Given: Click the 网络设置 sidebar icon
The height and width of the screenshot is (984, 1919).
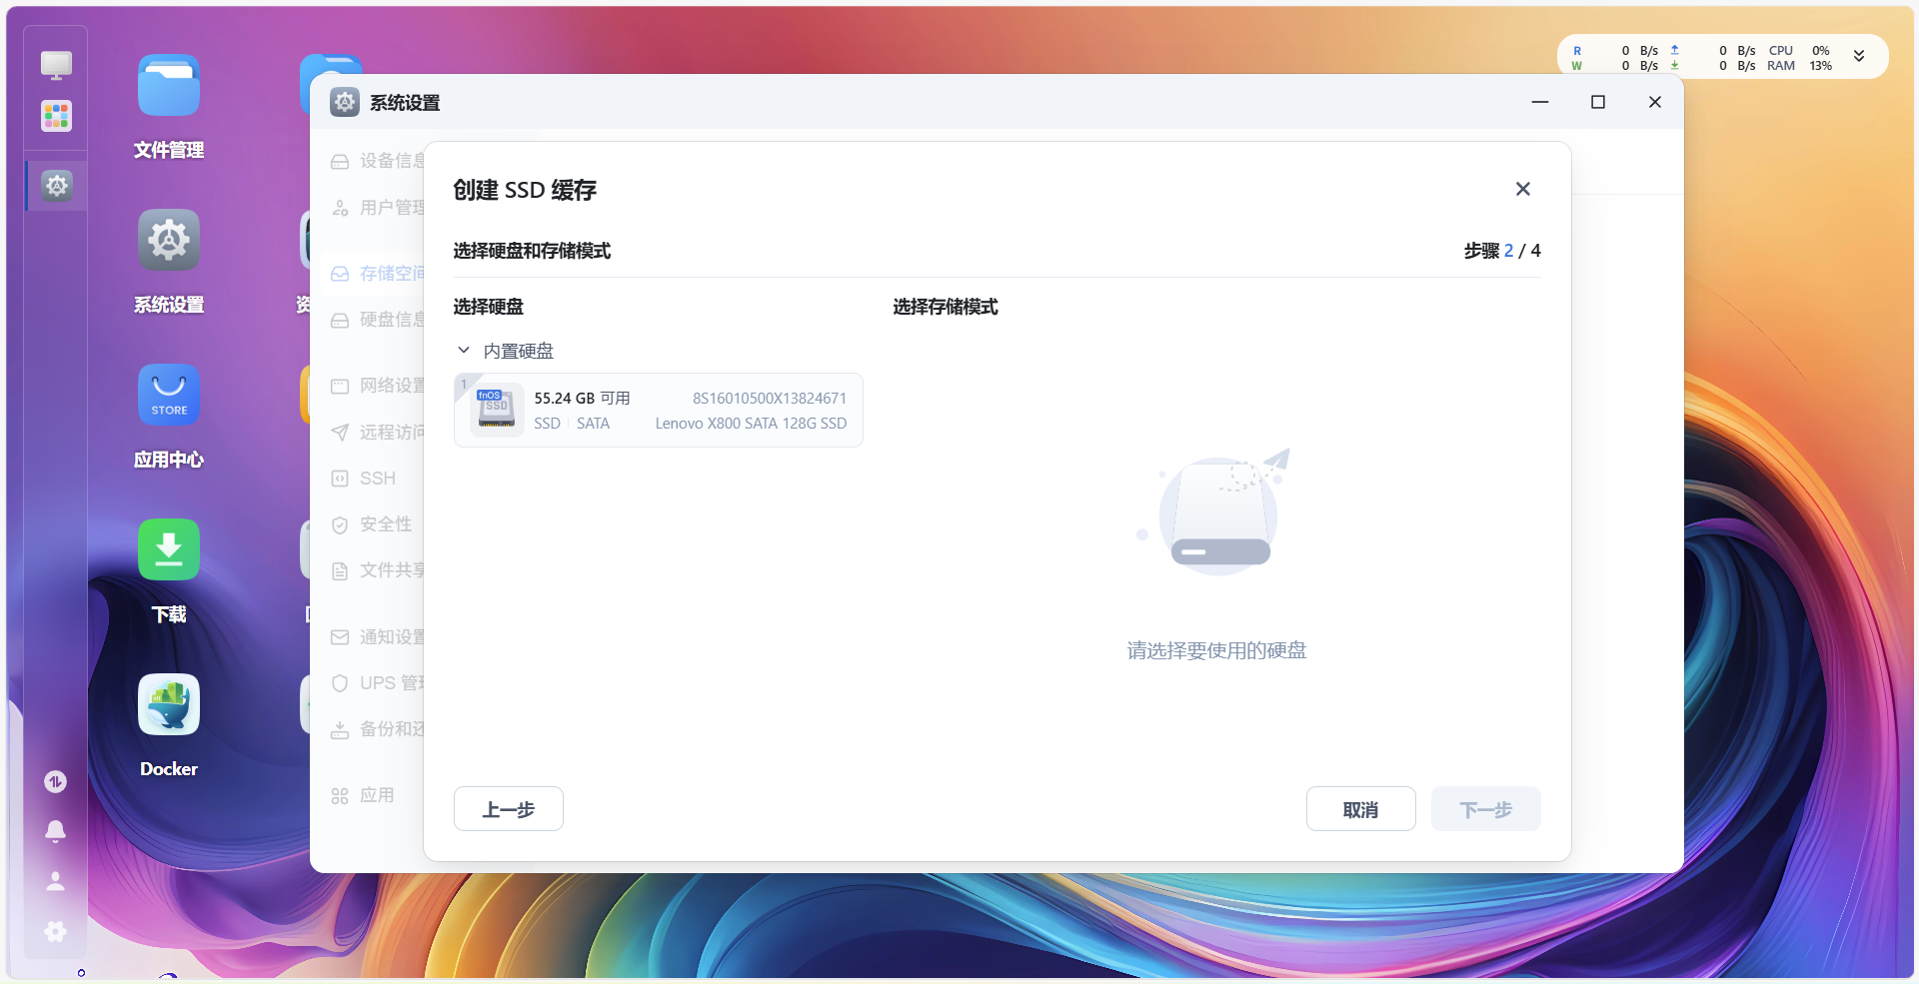Looking at the screenshot, I should (340, 386).
